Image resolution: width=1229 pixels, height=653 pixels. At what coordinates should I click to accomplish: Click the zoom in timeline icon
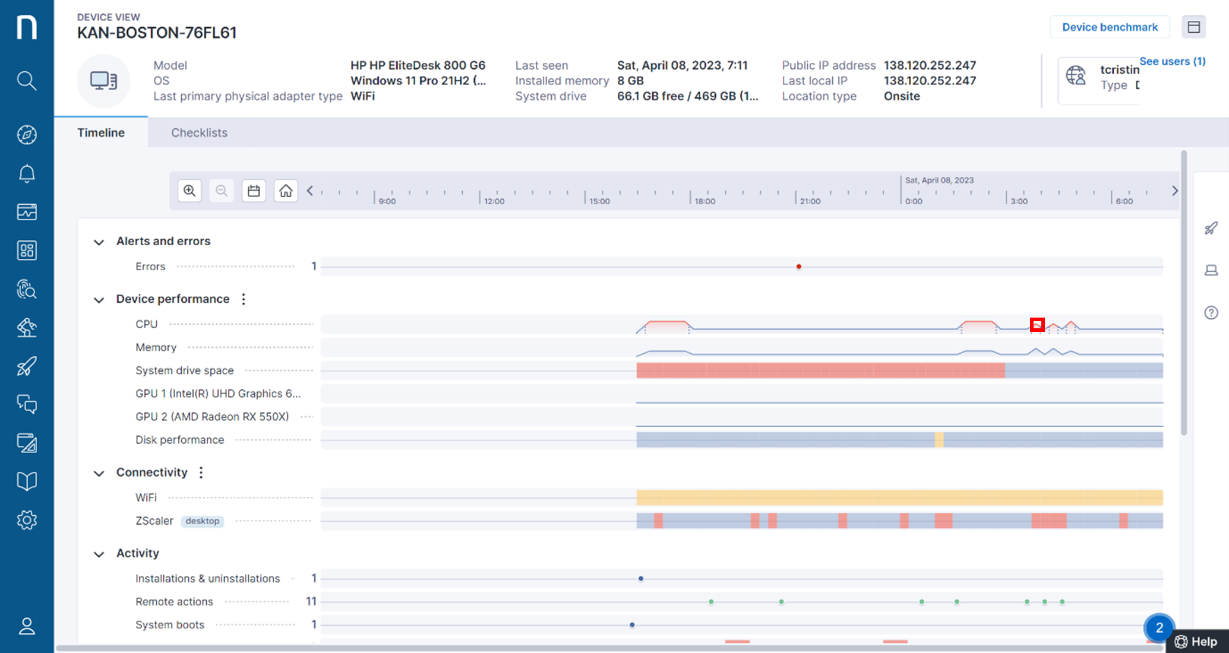click(189, 191)
